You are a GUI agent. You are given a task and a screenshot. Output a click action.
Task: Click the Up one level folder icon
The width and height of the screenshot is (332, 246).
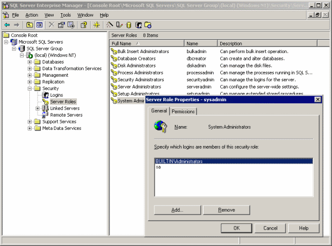click(x=29, y=25)
